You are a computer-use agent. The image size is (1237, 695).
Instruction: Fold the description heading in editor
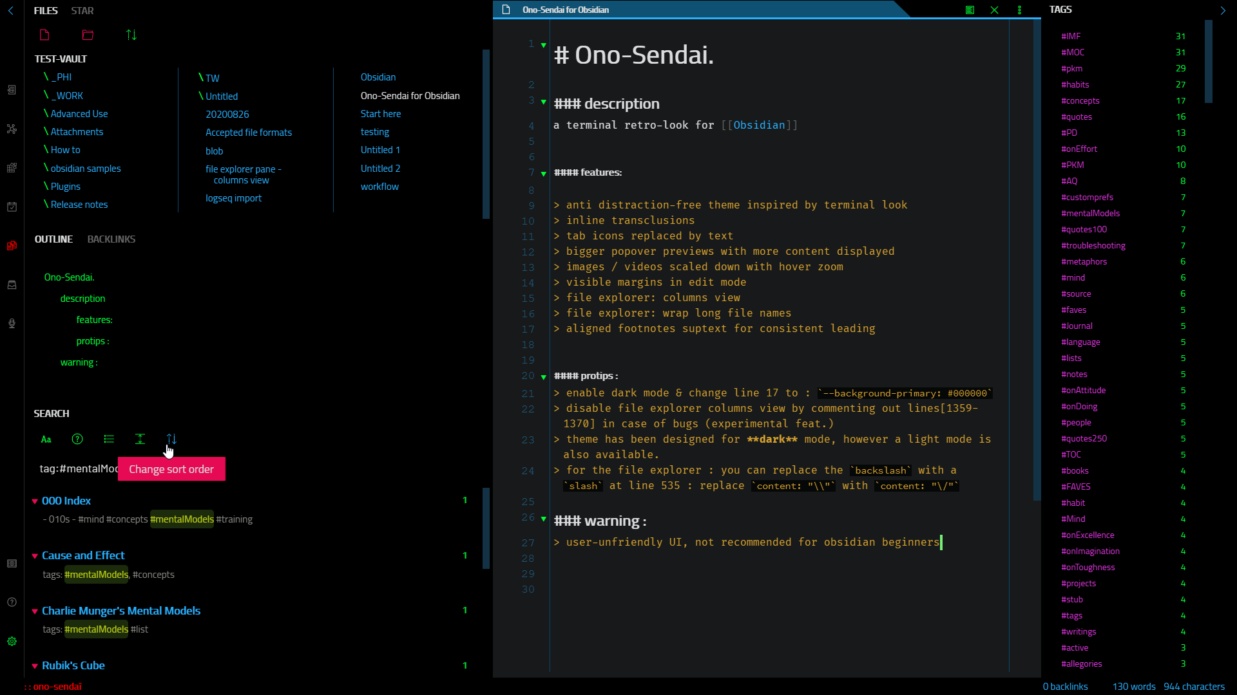tap(543, 102)
